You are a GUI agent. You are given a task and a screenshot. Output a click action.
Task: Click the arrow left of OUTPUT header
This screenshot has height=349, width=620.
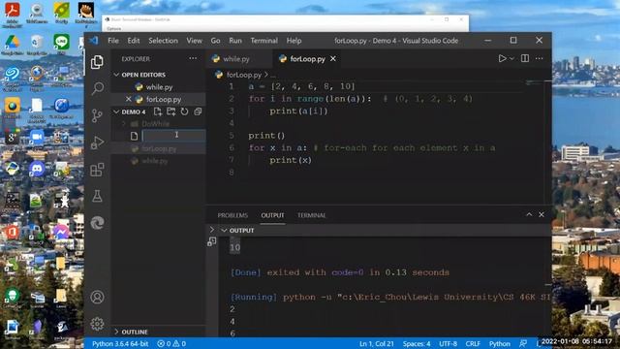pyautogui.click(x=212, y=230)
